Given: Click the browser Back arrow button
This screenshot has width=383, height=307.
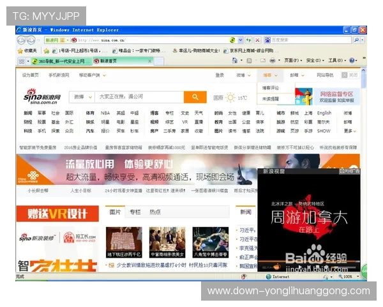Looking at the screenshot, I should click(x=22, y=40).
